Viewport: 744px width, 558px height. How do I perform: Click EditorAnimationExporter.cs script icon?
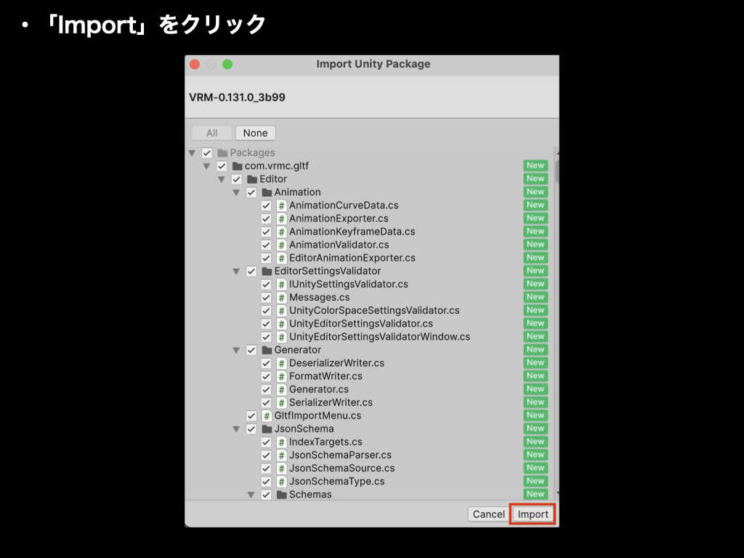tap(281, 258)
